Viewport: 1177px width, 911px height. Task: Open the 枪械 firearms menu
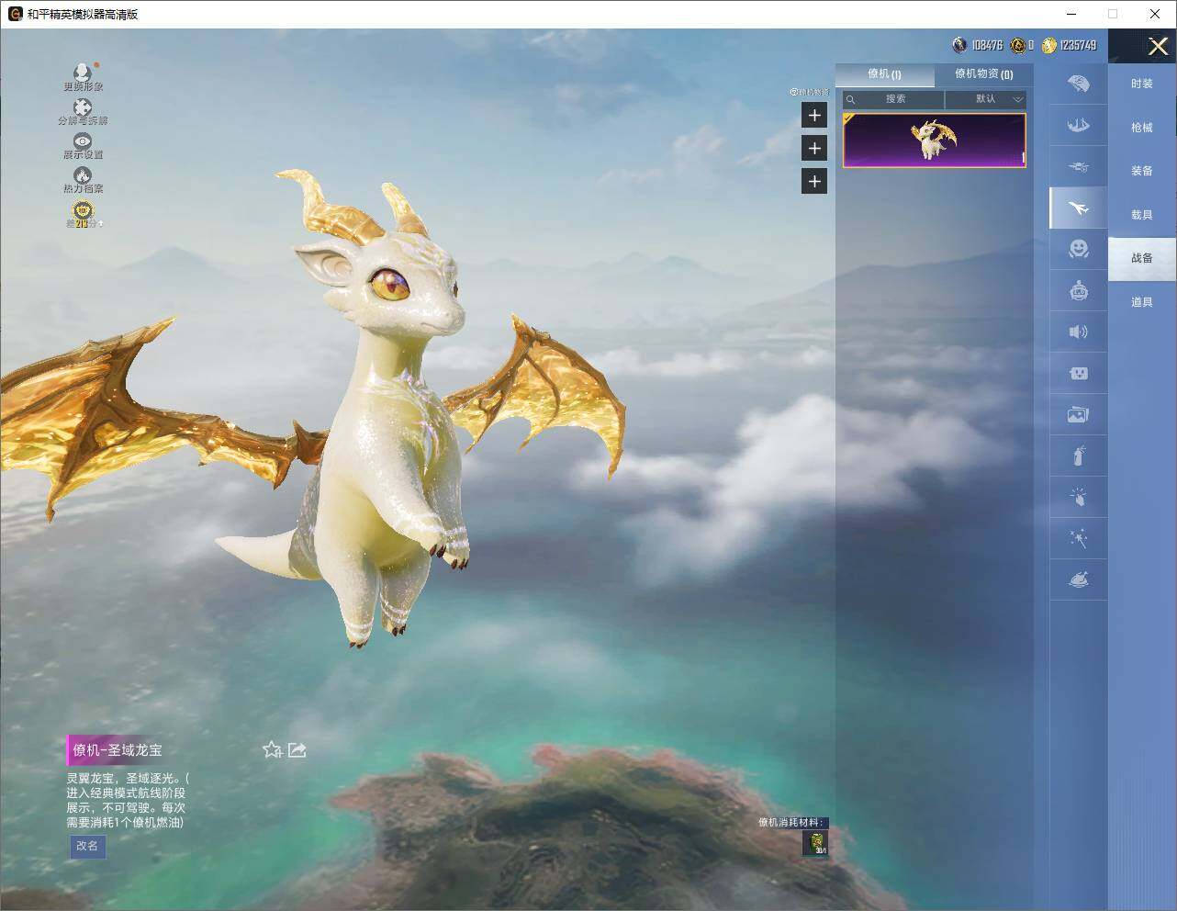click(x=1142, y=128)
